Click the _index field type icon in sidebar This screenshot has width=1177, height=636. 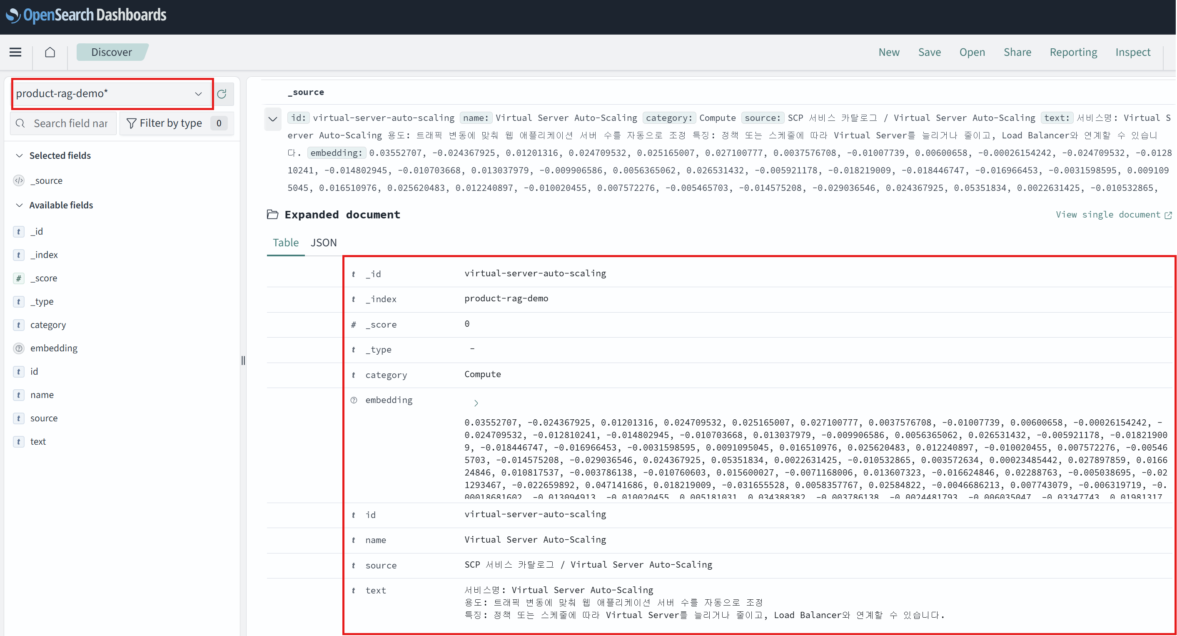coord(19,255)
